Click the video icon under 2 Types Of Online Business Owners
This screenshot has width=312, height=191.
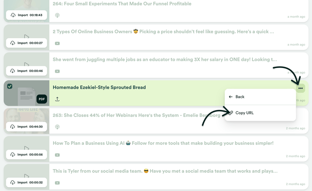(57, 43)
